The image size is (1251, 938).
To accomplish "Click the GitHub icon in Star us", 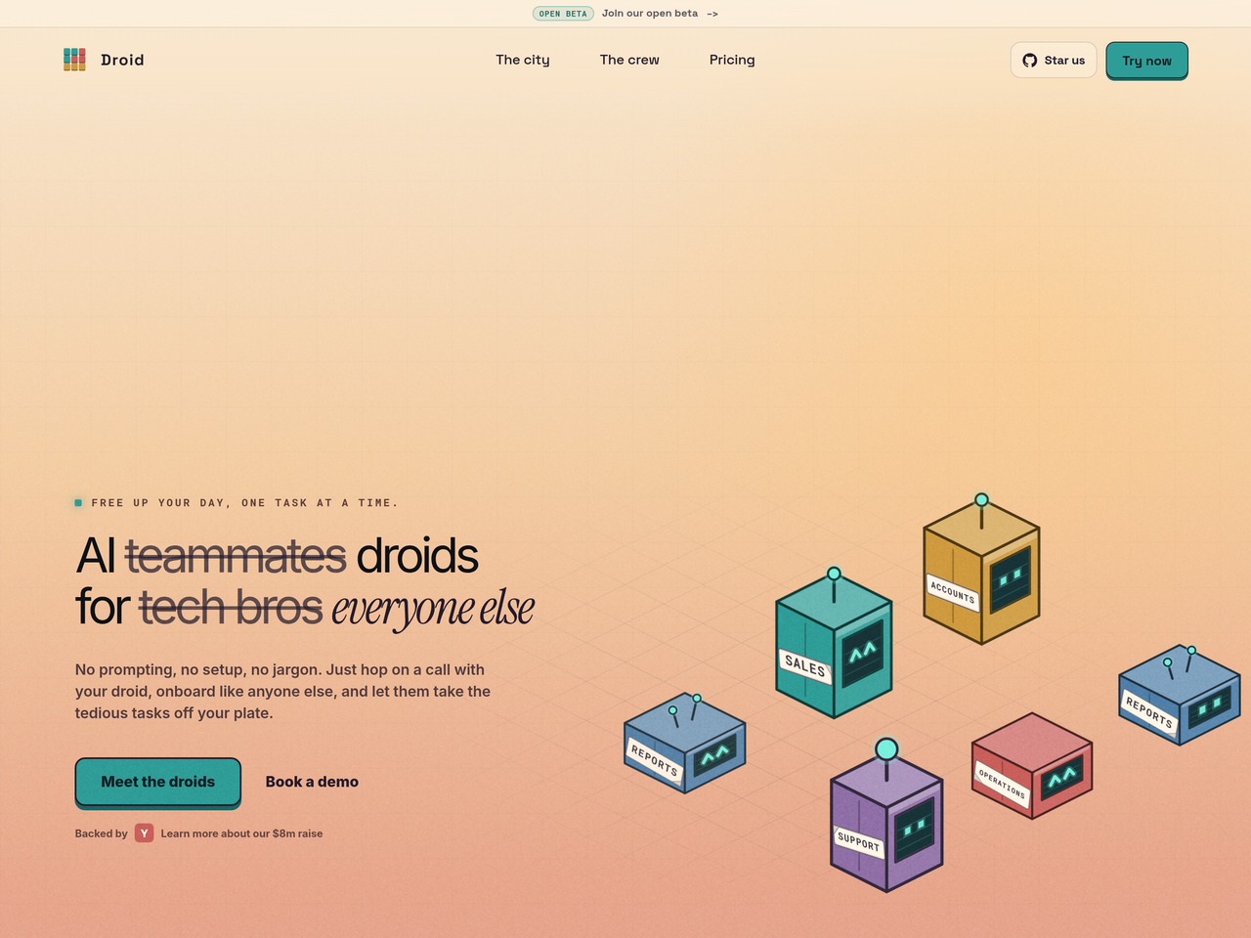I will (x=1030, y=61).
